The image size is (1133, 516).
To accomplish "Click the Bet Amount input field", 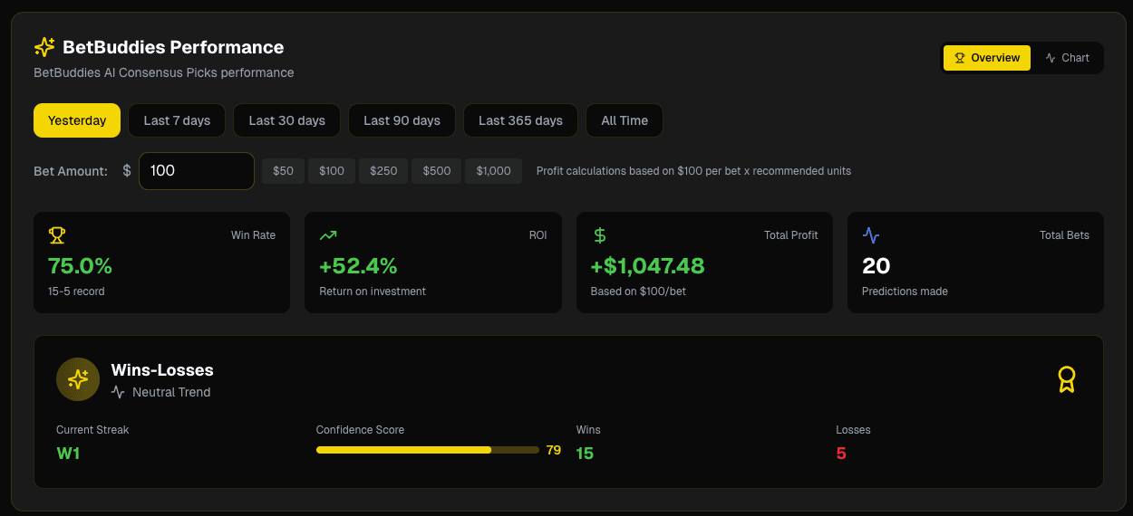I will 197,171.
